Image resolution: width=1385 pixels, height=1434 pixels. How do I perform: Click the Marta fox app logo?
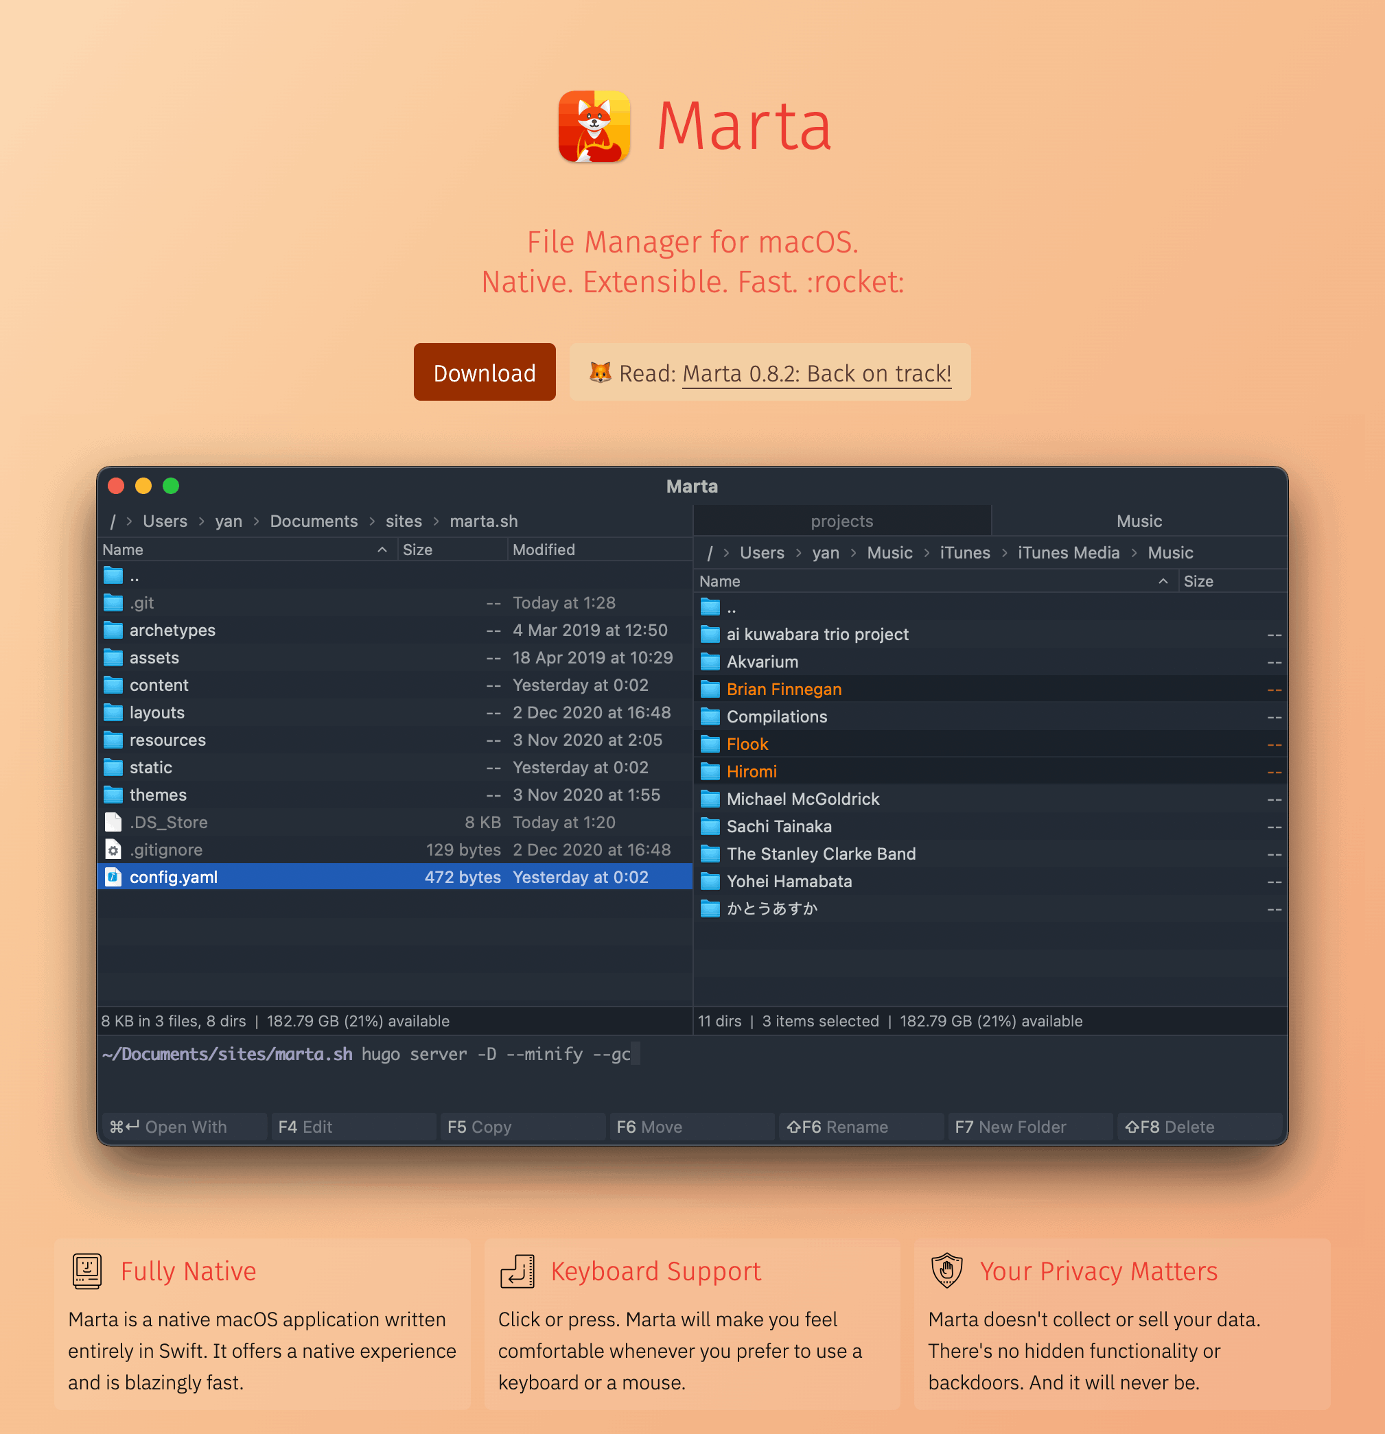[594, 126]
